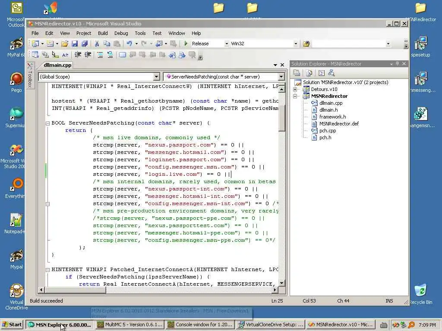442x331 pixels.
Task: Start debugging with the green play icon
Action: (x=186, y=44)
